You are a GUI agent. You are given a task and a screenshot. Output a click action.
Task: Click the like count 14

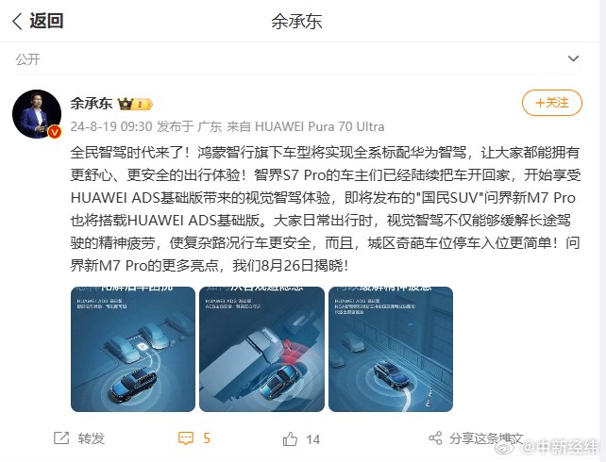pyautogui.click(x=313, y=439)
